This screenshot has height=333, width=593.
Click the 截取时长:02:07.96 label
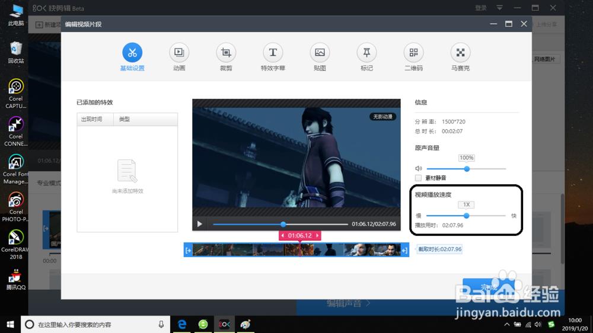[x=439, y=249]
